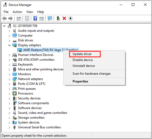Choose Update driver from context menu
The image size is (152, 139).
click(x=82, y=54)
